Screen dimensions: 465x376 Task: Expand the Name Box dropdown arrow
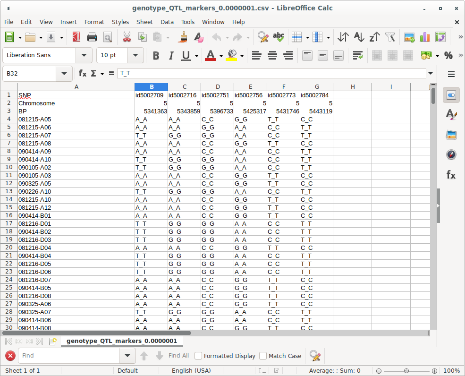pyautogui.click(x=64, y=74)
